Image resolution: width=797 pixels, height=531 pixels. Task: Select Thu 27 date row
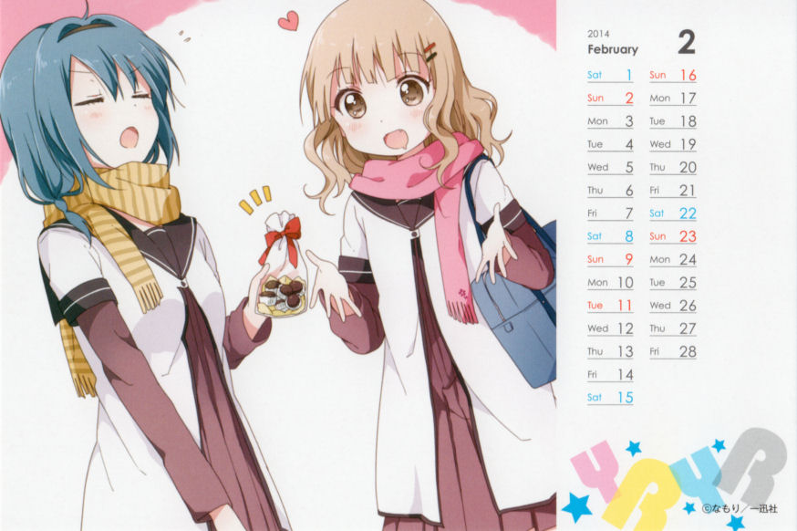pos(672,328)
